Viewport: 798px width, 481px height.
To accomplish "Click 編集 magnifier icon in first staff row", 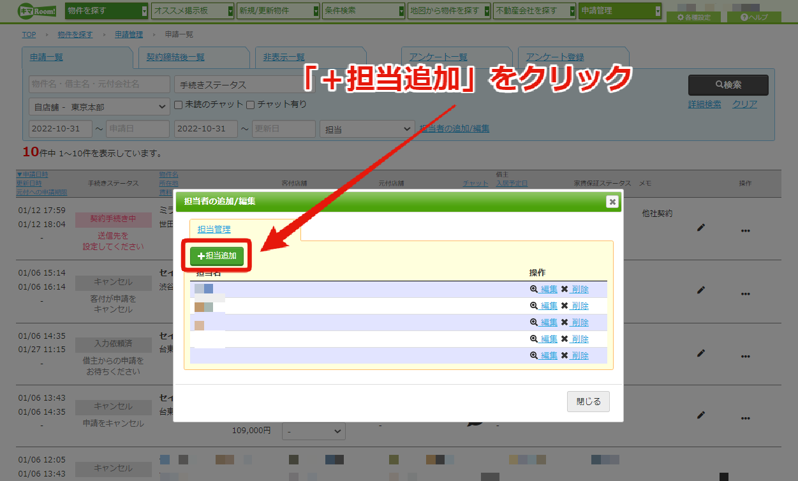I will [534, 289].
